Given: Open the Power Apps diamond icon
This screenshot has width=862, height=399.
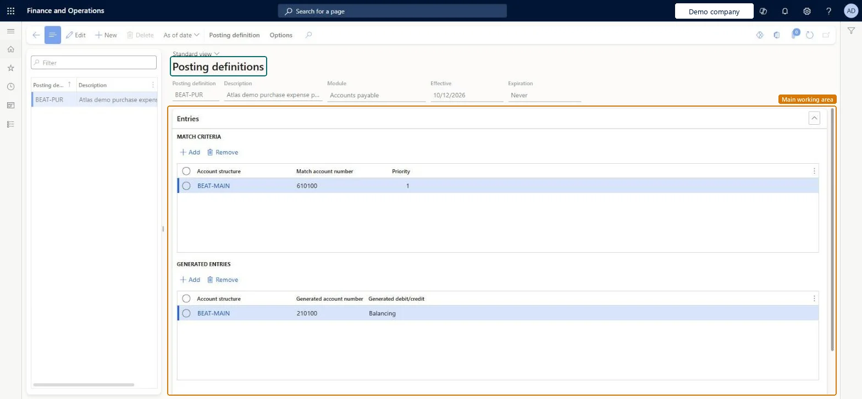Looking at the screenshot, I should (760, 35).
